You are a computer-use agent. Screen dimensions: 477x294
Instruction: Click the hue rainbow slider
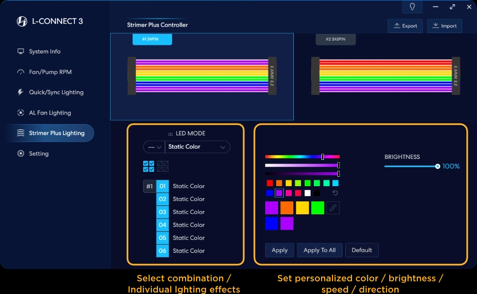pyautogui.click(x=302, y=157)
